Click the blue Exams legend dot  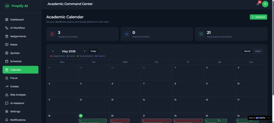tap(67, 56)
